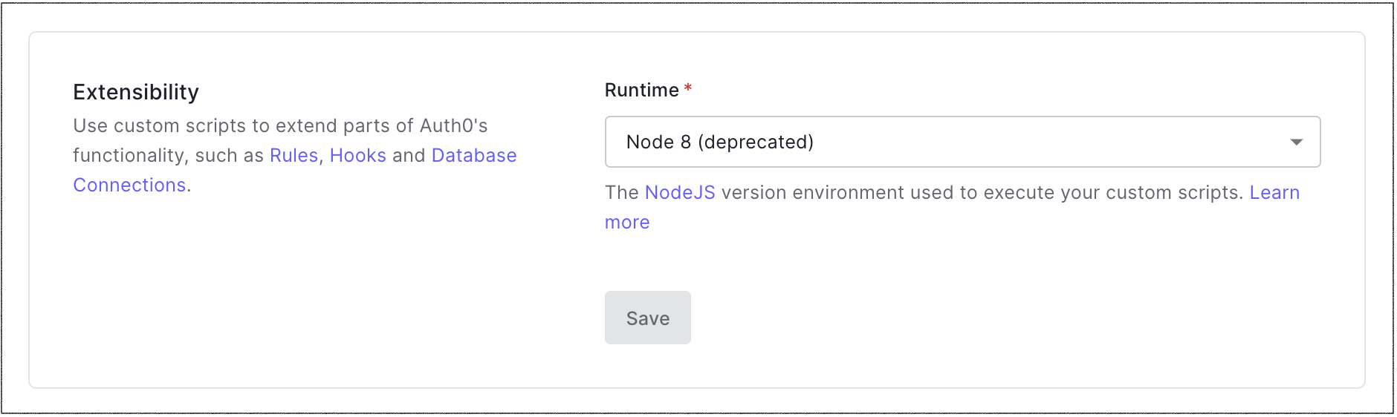Click the word "more" below the Runtime dropdown

point(626,223)
